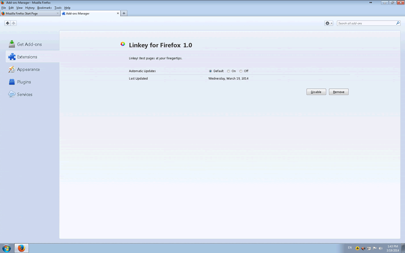Remove the Linkey extension
405x253 pixels.
[339, 92]
